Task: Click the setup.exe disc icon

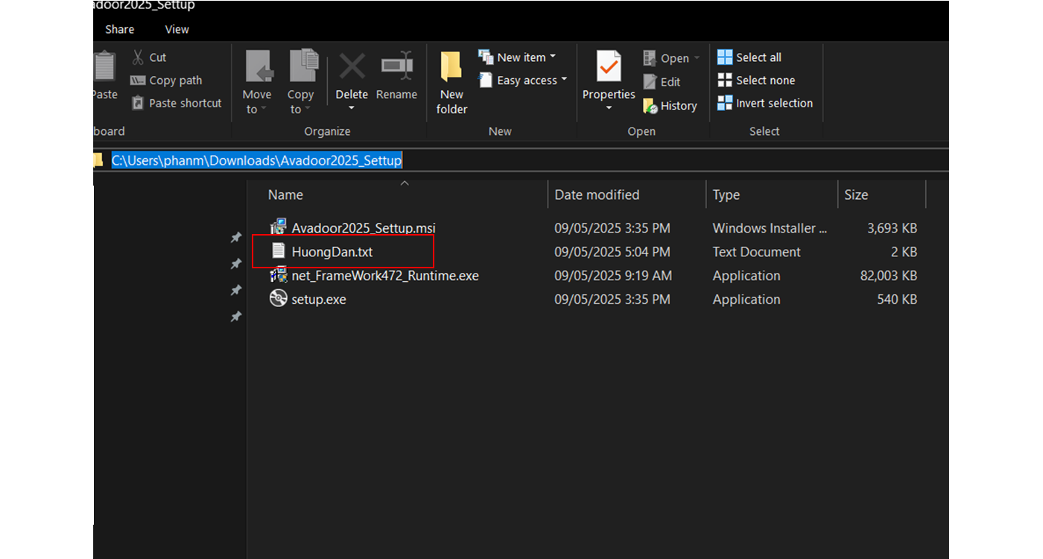Action: pyautogui.click(x=279, y=299)
